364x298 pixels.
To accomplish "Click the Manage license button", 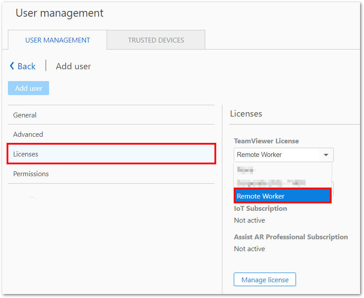I will (x=265, y=280).
